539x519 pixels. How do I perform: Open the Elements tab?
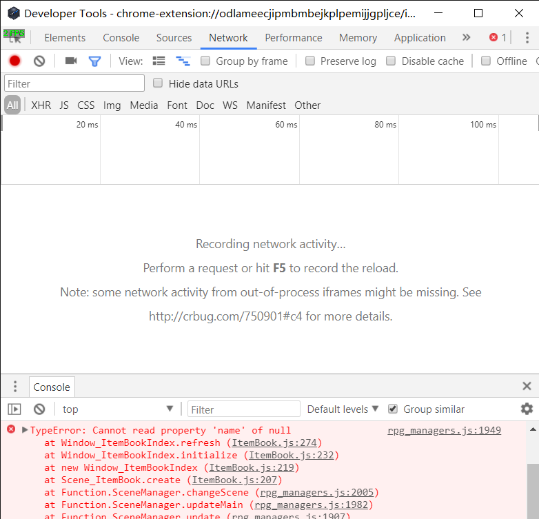pyautogui.click(x=65, y=38)
